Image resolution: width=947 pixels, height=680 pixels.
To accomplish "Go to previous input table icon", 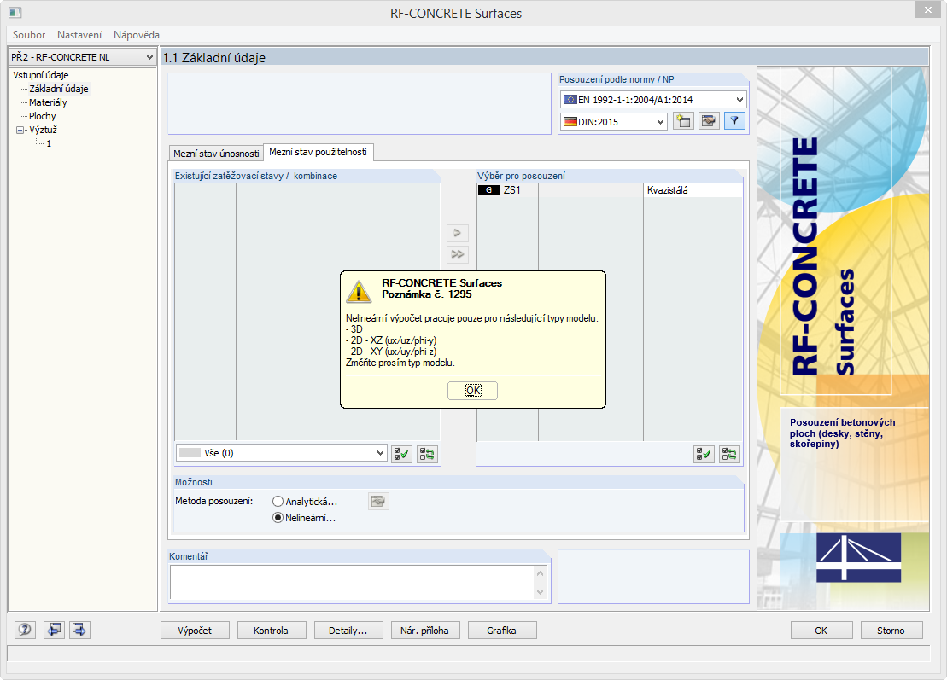I will (54, 630).
